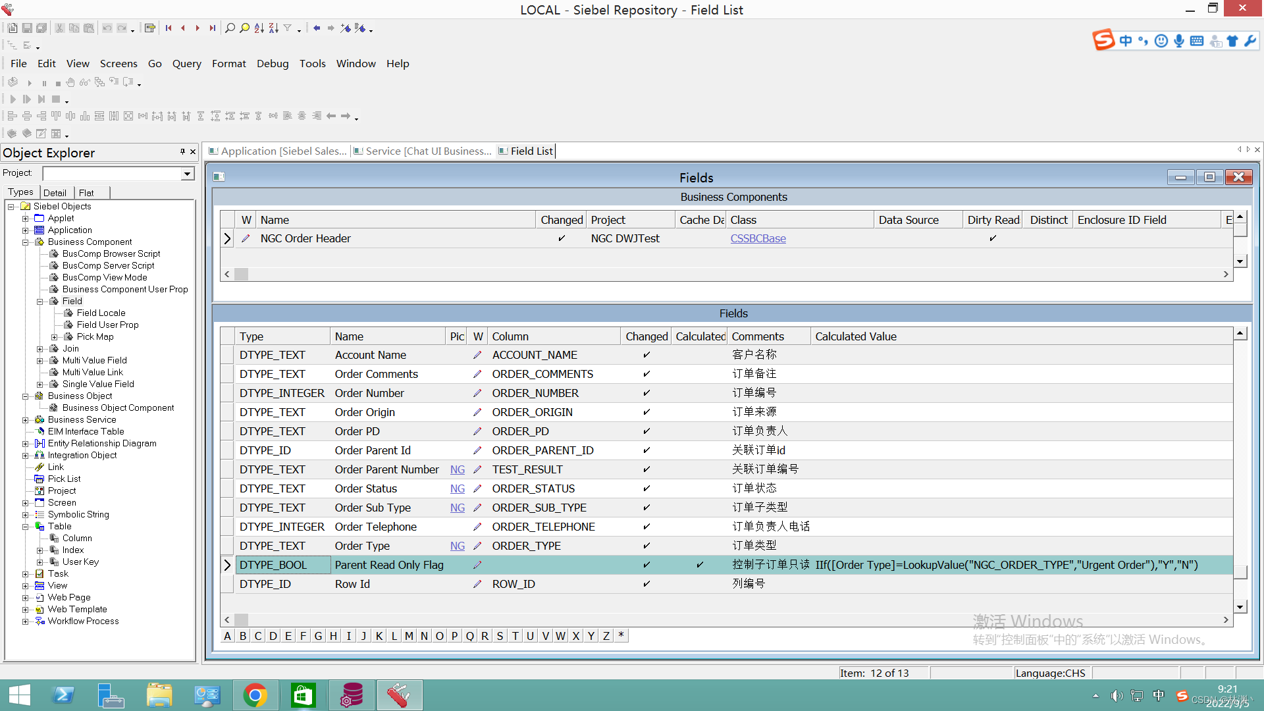
Task: Open the Query menu
Action: pyautogui.click(x=187, y=63)
